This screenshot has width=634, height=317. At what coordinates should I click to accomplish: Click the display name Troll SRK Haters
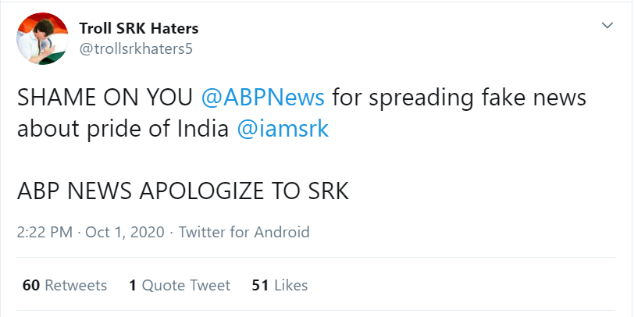coord(139,29)
